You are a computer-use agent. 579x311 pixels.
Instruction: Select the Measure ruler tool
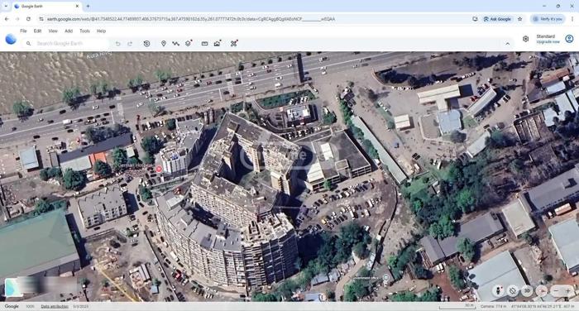(x=204, y=44)
